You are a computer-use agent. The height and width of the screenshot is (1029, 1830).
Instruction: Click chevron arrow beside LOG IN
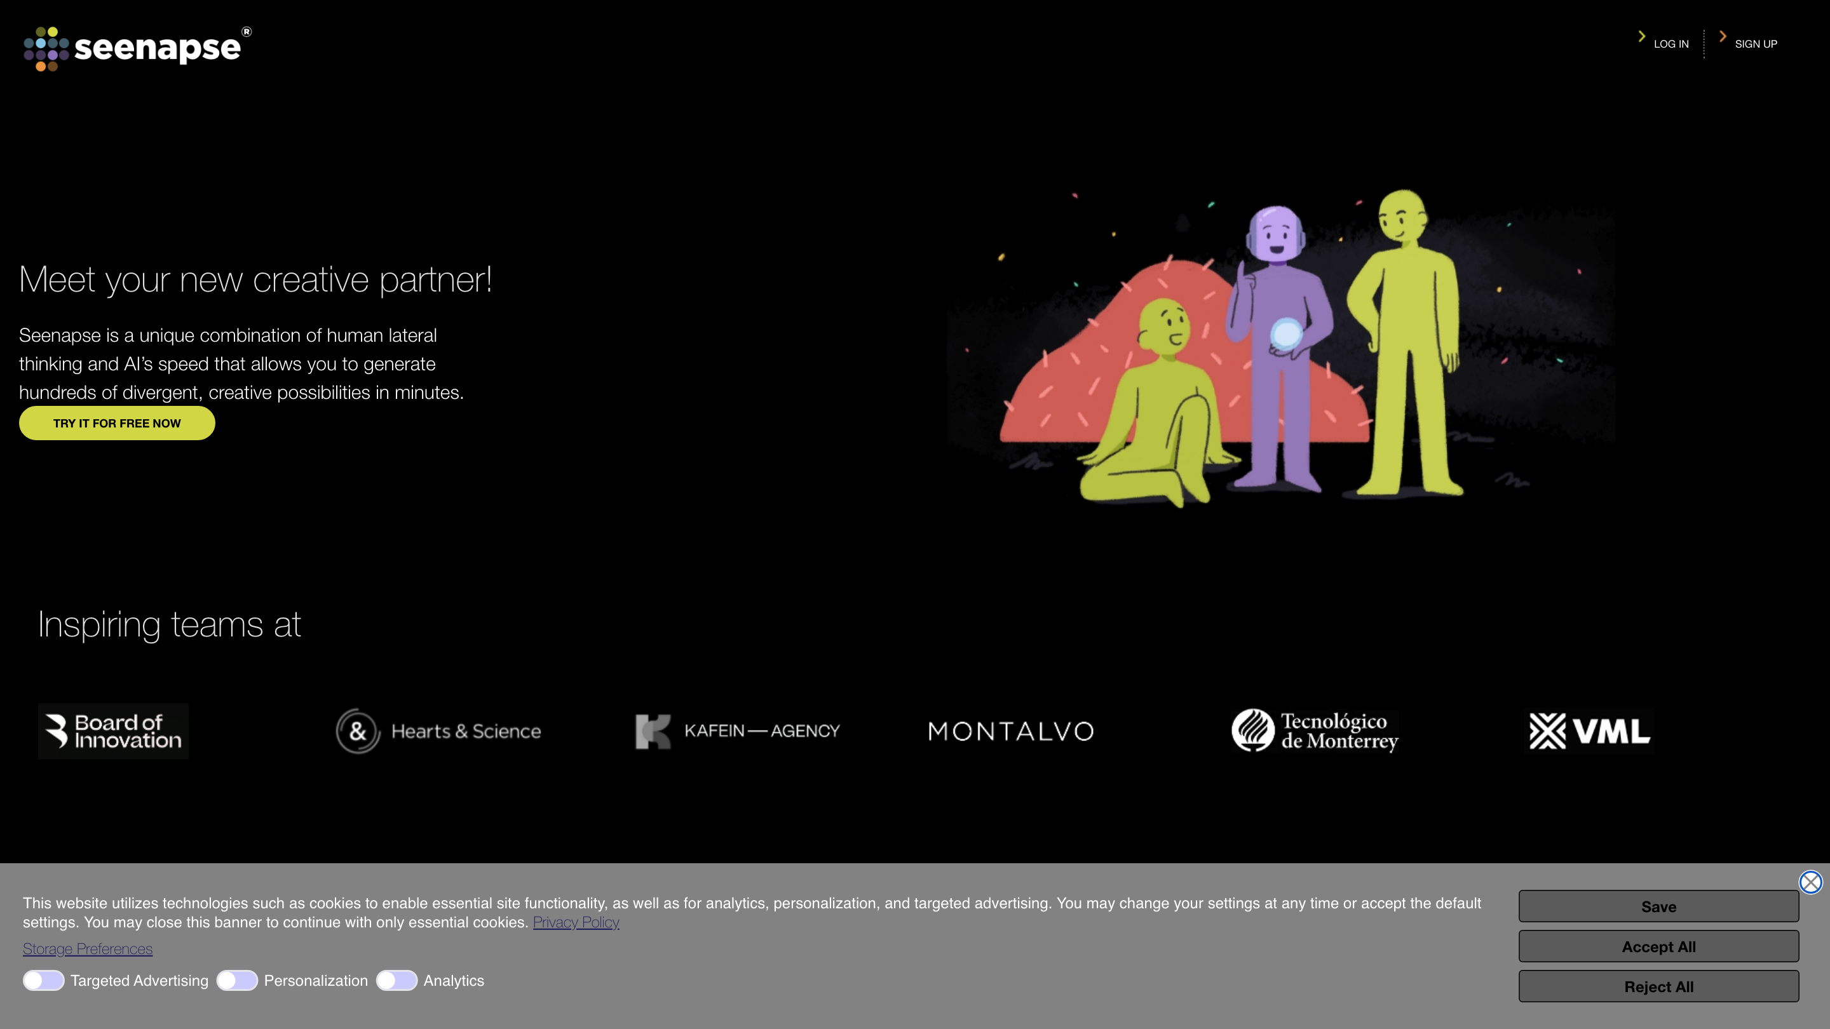[x=1642, y=36]
